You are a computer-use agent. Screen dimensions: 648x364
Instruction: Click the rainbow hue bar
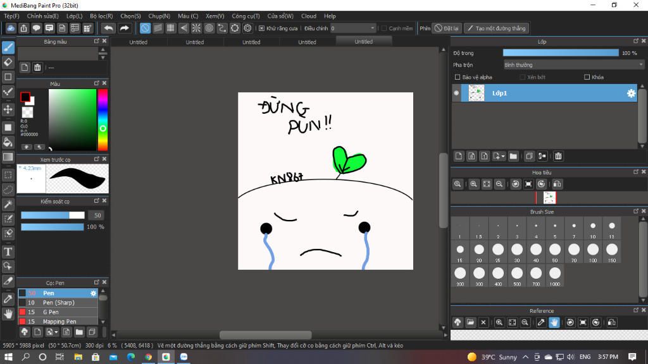[103, 119]
